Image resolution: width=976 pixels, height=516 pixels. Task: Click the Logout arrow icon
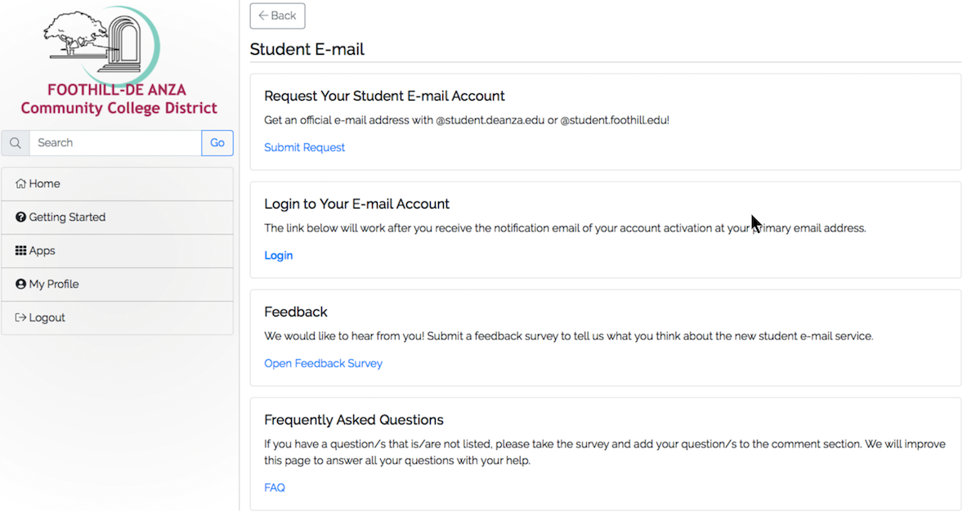point(20,317)
